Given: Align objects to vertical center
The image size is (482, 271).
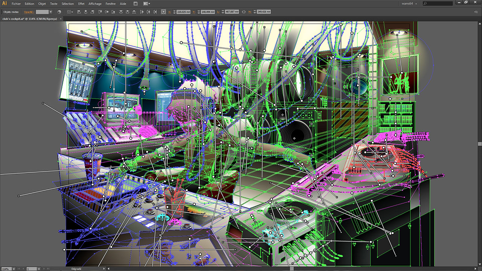Looking at the screenshot, I should tap(107, 12).
